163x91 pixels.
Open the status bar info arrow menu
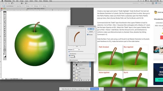click(x=22, y=79)
